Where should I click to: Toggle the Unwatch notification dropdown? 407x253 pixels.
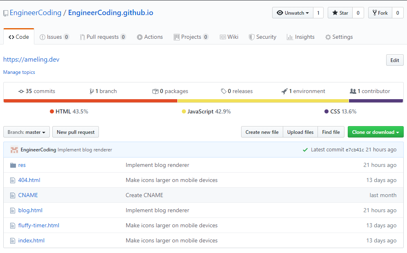tap(293, 13)
